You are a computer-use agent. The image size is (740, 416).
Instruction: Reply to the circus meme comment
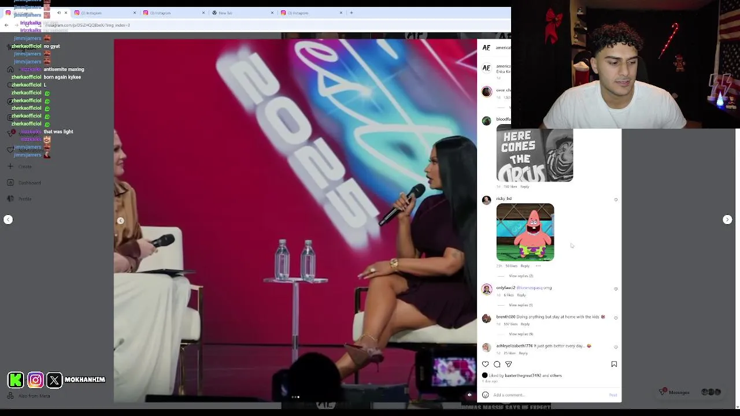(524, 187)
